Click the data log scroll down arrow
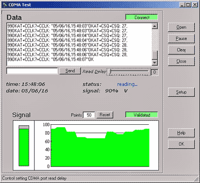The image size is (200, 183). [x=154, y=63]
